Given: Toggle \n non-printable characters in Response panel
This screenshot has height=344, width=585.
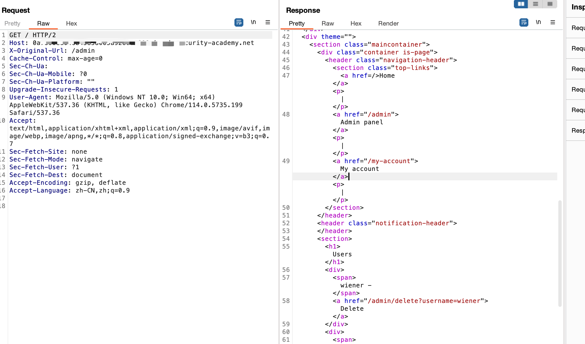Looking at the screenshot, I should 538,22.
